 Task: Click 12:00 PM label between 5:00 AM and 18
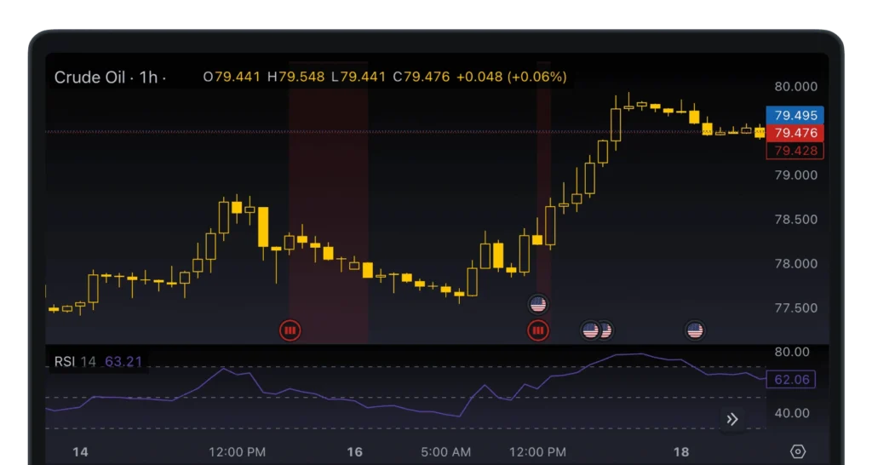pos(537,452)
